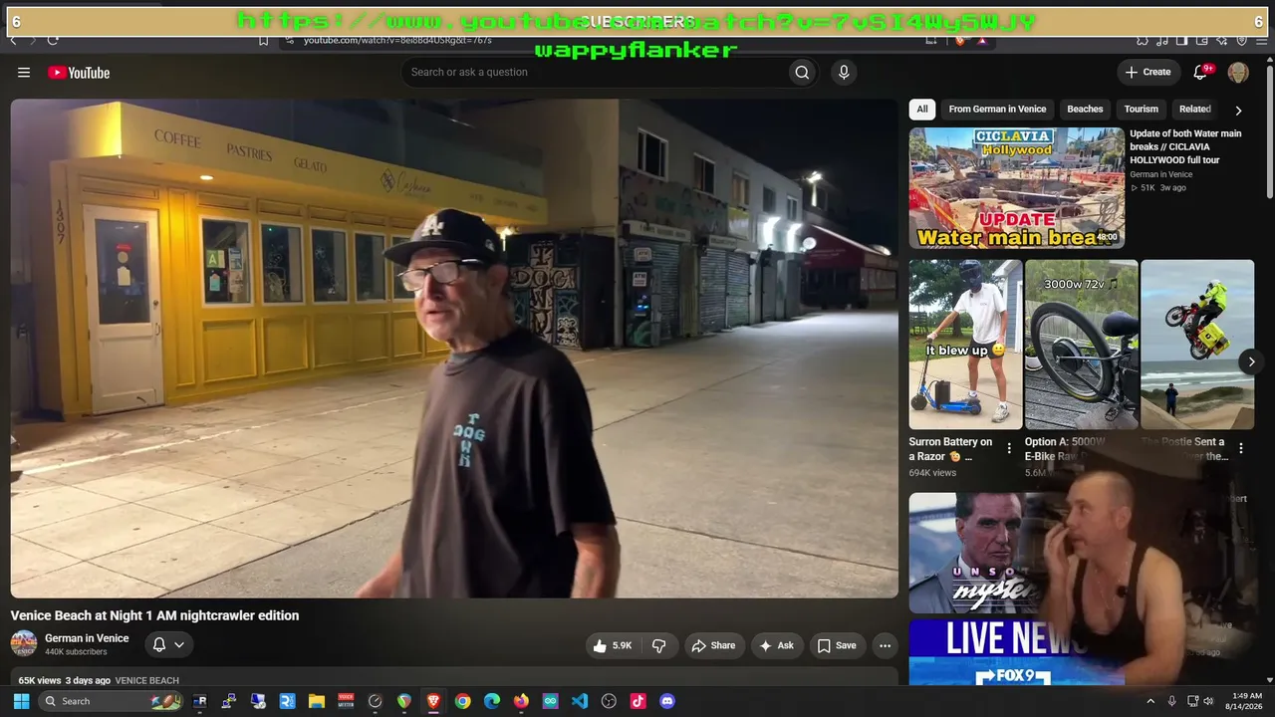Click the browser address bar URL
The height and width of the screenshot is (717, 1275).
pyautogui.click(x=397, y=41)
